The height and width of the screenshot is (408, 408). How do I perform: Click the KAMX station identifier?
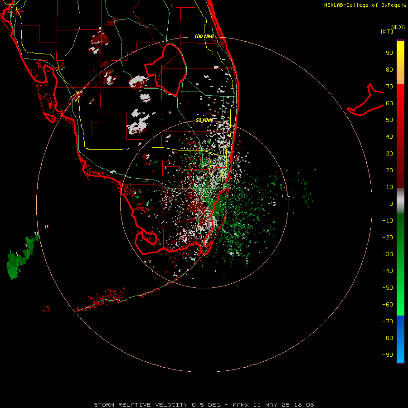pos(241,405)
